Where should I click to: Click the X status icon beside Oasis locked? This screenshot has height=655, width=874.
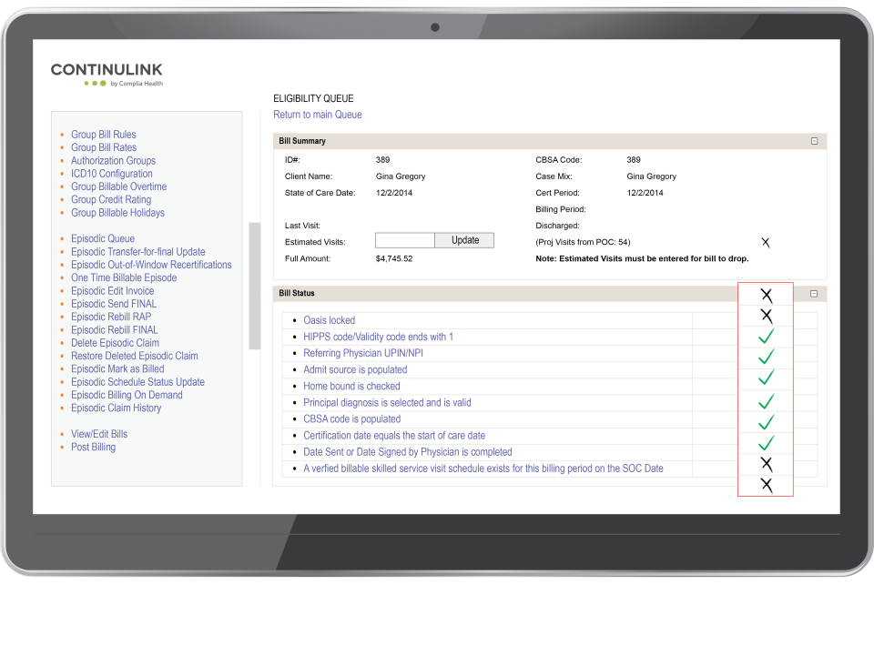coord(766,296)
